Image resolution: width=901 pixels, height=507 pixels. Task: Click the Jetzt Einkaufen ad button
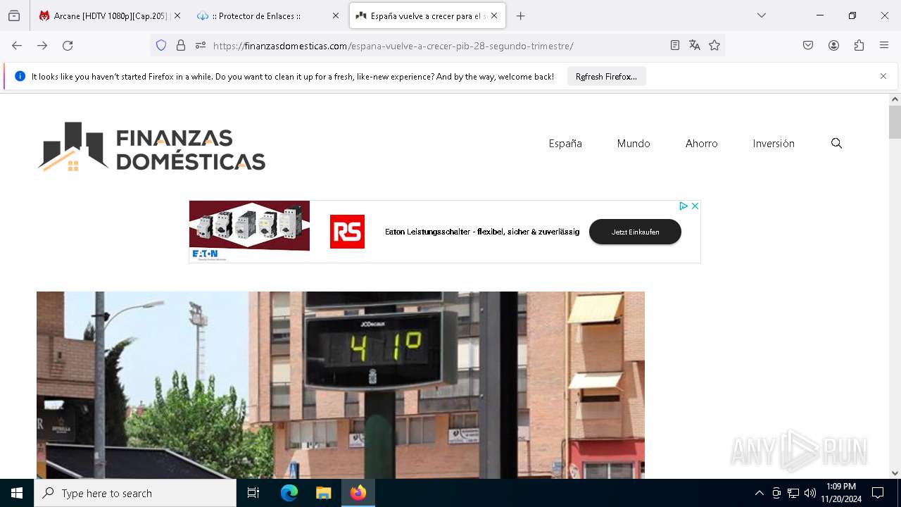(x=635, y=232)
